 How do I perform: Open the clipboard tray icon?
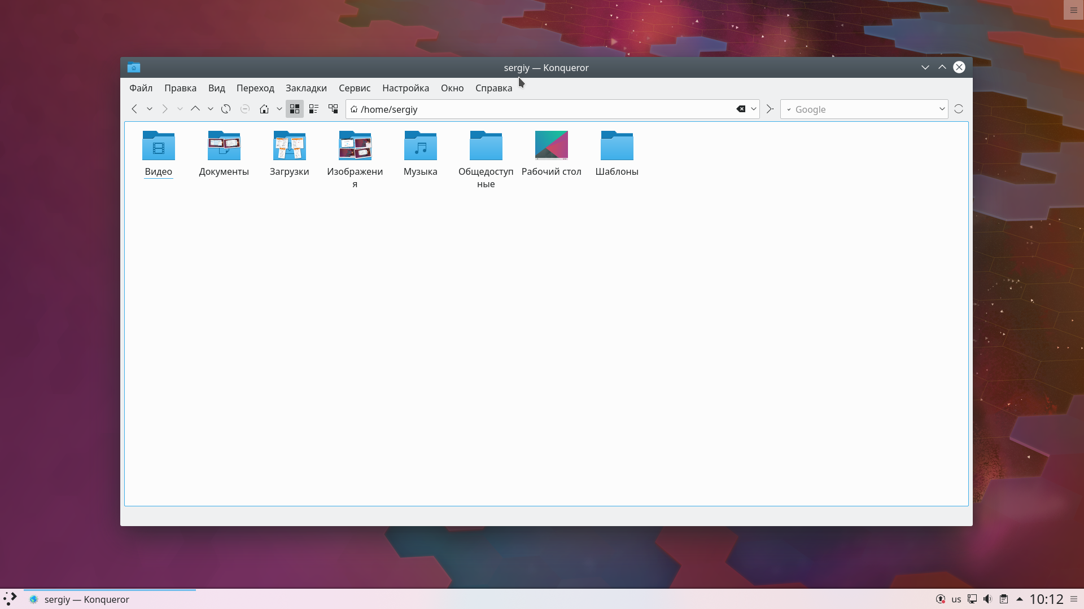pyautogui.click(x=1004, y=599)
